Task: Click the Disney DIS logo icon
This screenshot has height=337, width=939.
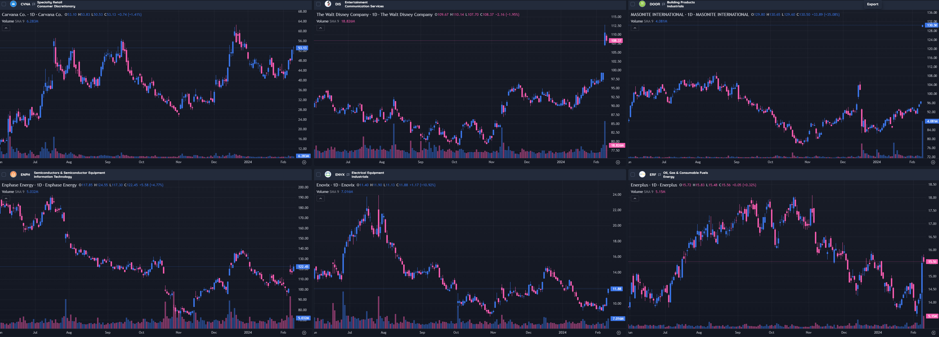Action: [328, 4]
